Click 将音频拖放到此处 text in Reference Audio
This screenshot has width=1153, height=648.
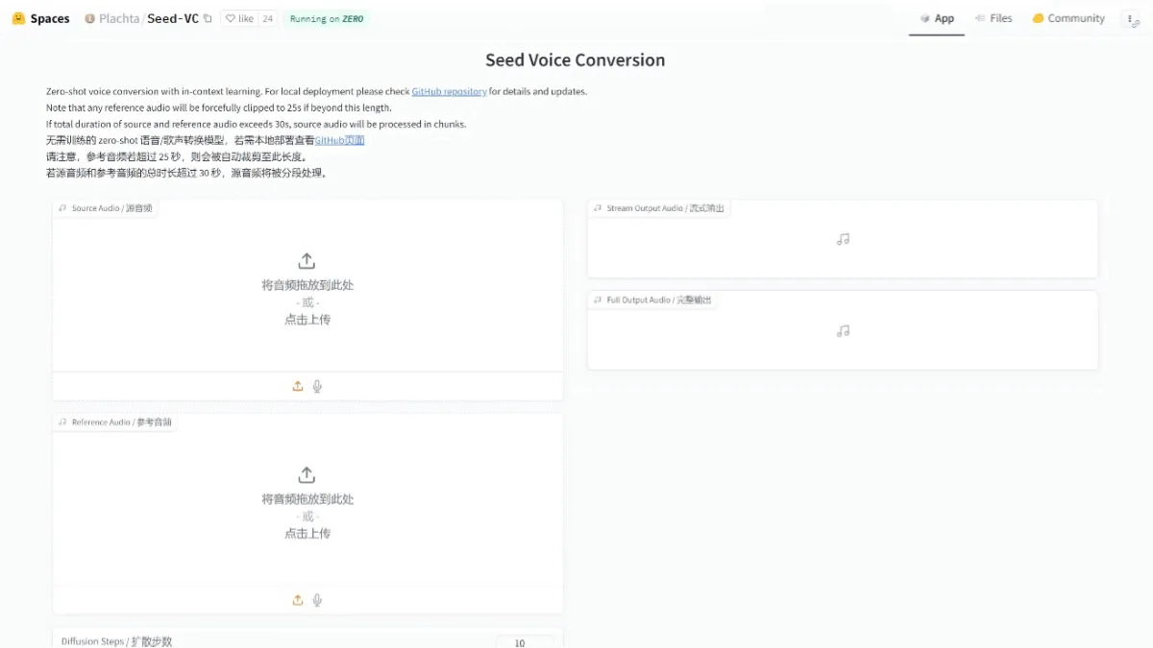[307, 499]
